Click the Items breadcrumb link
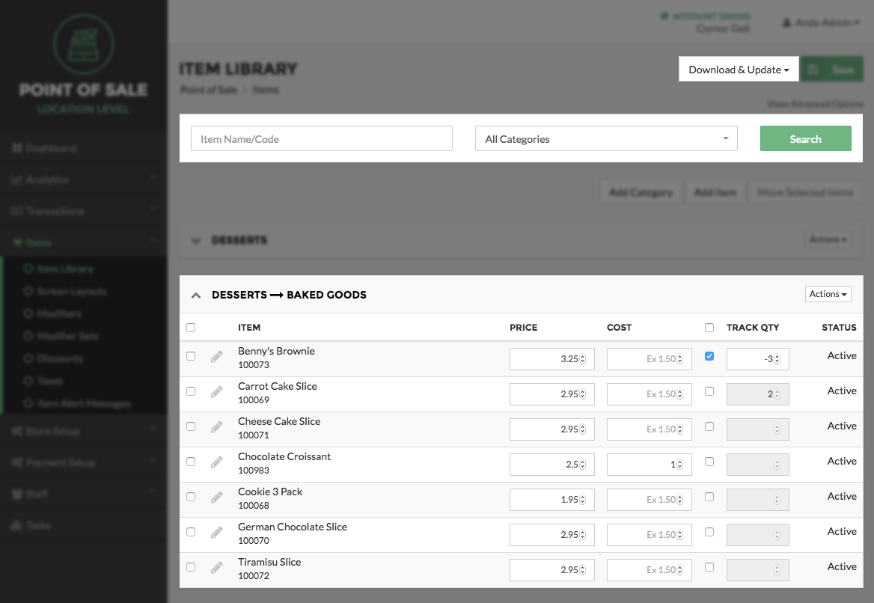Image resolution: width=874 pixels, height=603 pixels. [266, 90]
